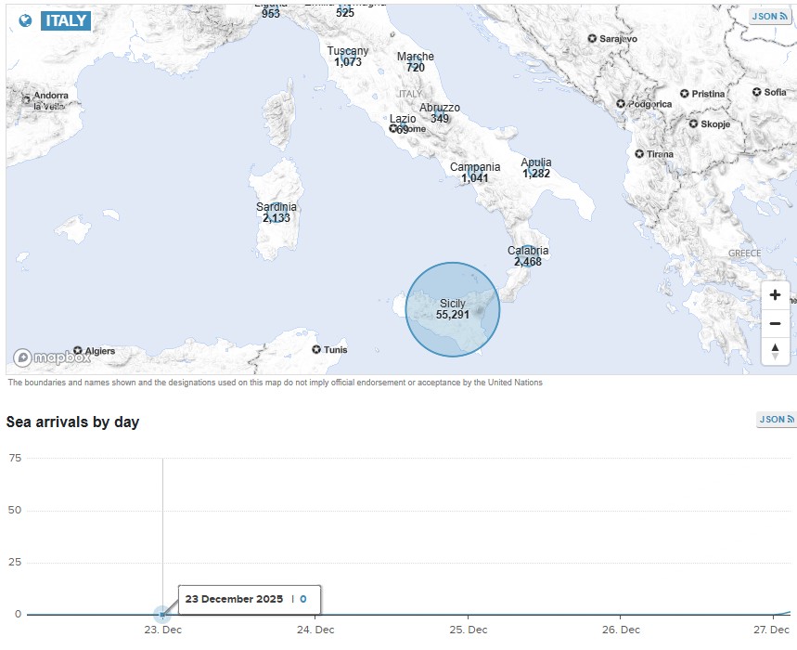The height and width of the screenshot is (650, 797).
Task: Click the Mapbox logo
Action: click(x=52, y=357)
